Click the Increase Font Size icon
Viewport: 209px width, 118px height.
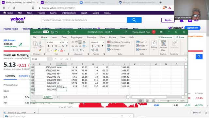coord(63,46)
